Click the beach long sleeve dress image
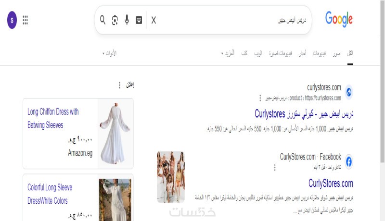This screenshot has height=221, width=385. (x=115, y=200)
